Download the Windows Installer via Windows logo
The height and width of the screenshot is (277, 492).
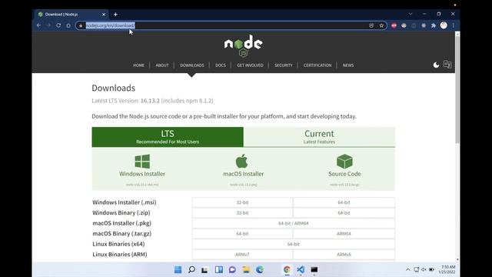142,162
